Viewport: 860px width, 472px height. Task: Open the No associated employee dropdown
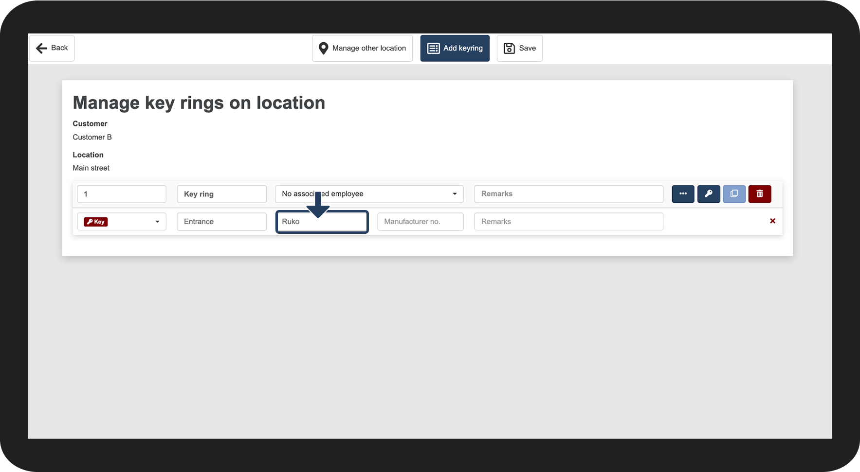coord(369,194)
